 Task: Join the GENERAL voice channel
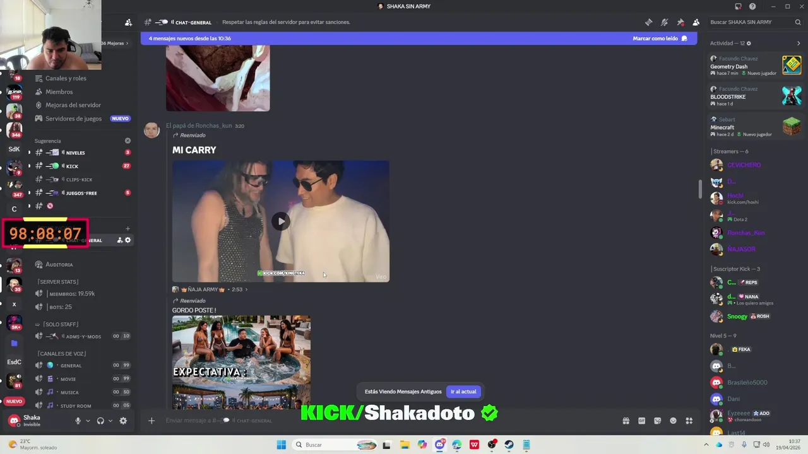coord(82,366)
